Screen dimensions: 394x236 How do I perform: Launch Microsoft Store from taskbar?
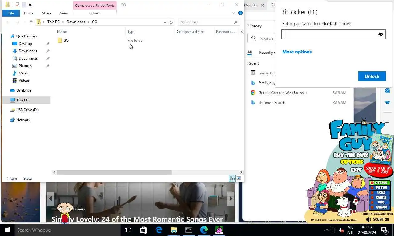click(143, 230)
